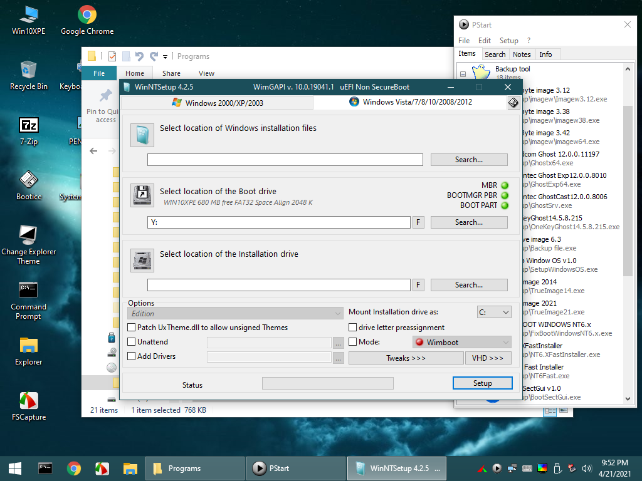Click the Setup button in WinNTSetup
Screen dimensions: 642x481
(482, 383)
